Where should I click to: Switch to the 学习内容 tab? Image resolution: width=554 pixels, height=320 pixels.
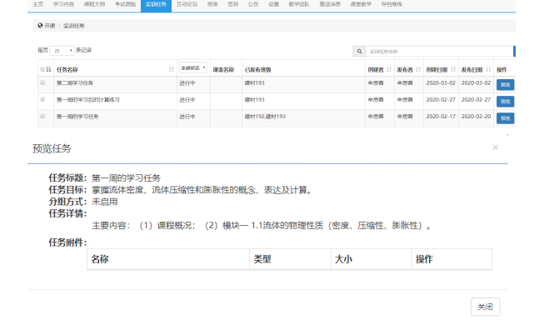(x=63, y=4)
